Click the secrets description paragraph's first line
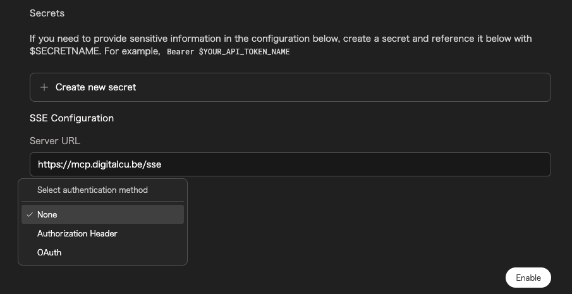The width and height of the screenshot is (572, 294). pyautogui.click(x=281, y=39)
